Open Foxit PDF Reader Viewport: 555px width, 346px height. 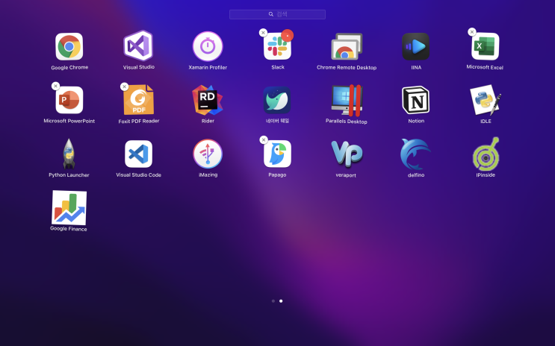coord(138,100)
